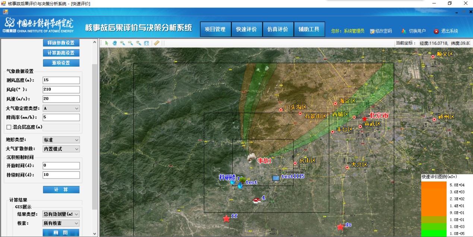Click the red star marker labeled ds

click(x=340, y=227)
